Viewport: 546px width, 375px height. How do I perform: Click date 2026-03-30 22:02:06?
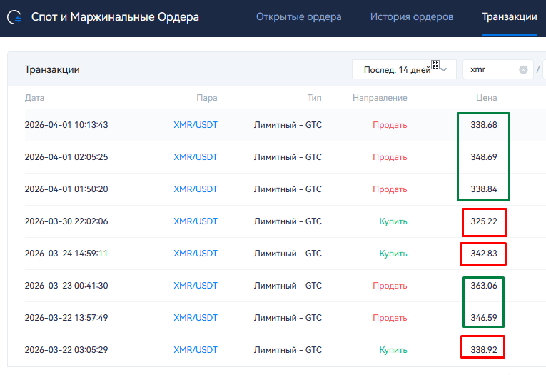66,221
